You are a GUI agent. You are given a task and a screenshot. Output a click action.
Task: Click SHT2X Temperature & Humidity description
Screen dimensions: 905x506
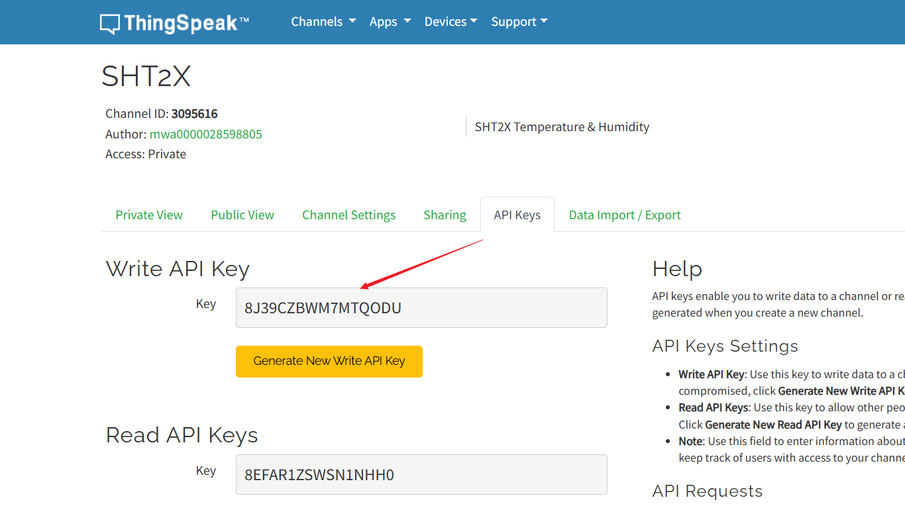click(x=562, y=127)
